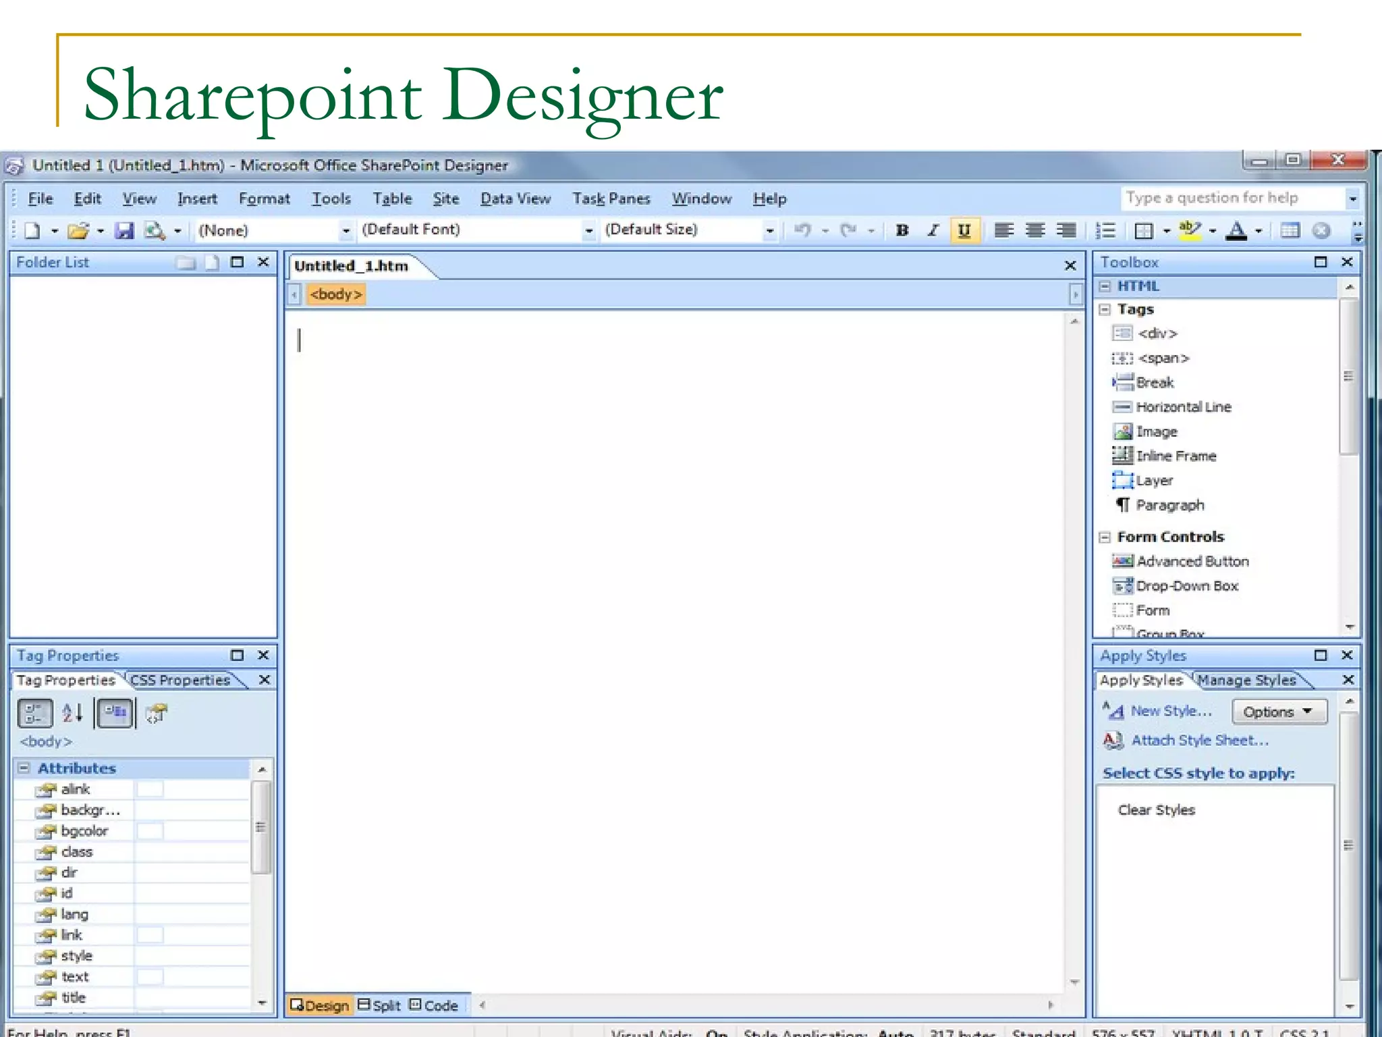The image size is (1382, 1037).
Task: Open the Options button in Apply Styles
Action: coord(1279,712)
